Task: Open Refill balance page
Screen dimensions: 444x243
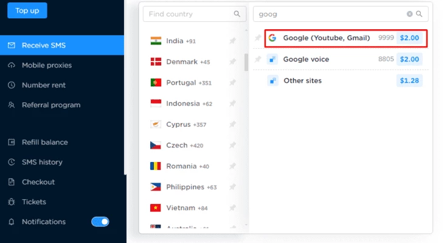Action: (45, 142)
